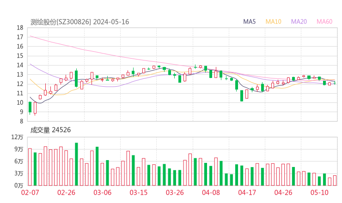342x203 pixels.
Task: Click the price axis value 13
Action: pyautogui.click(x=20, y=74)
